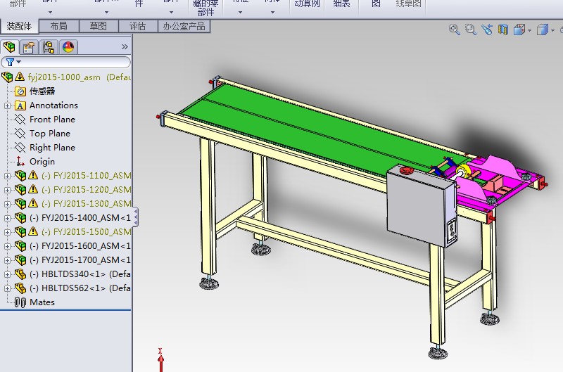This screenshot has height=372, width=563.
Task: Open the 布局 tab
Action: click(59, 26)
